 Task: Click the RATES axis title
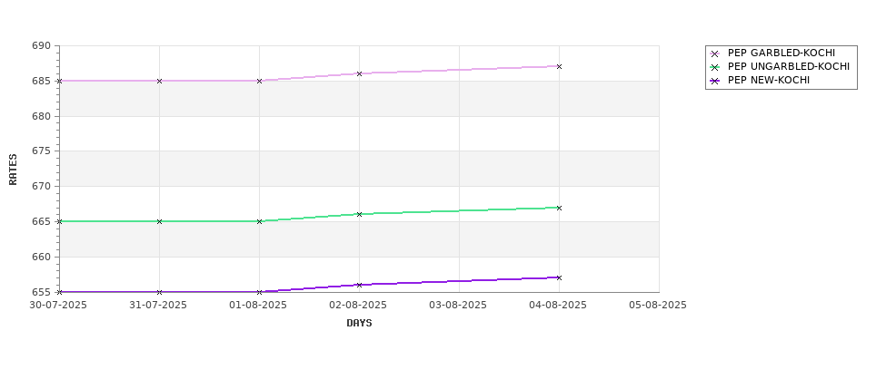(14, 169)
